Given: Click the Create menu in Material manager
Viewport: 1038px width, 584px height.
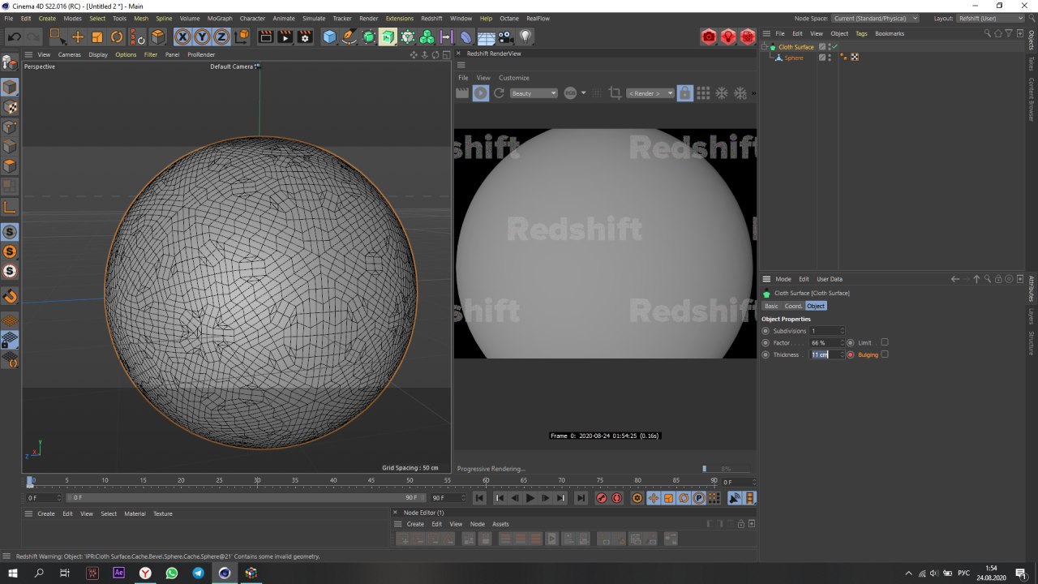Looking at the screenshot, I should click(46, 513).
